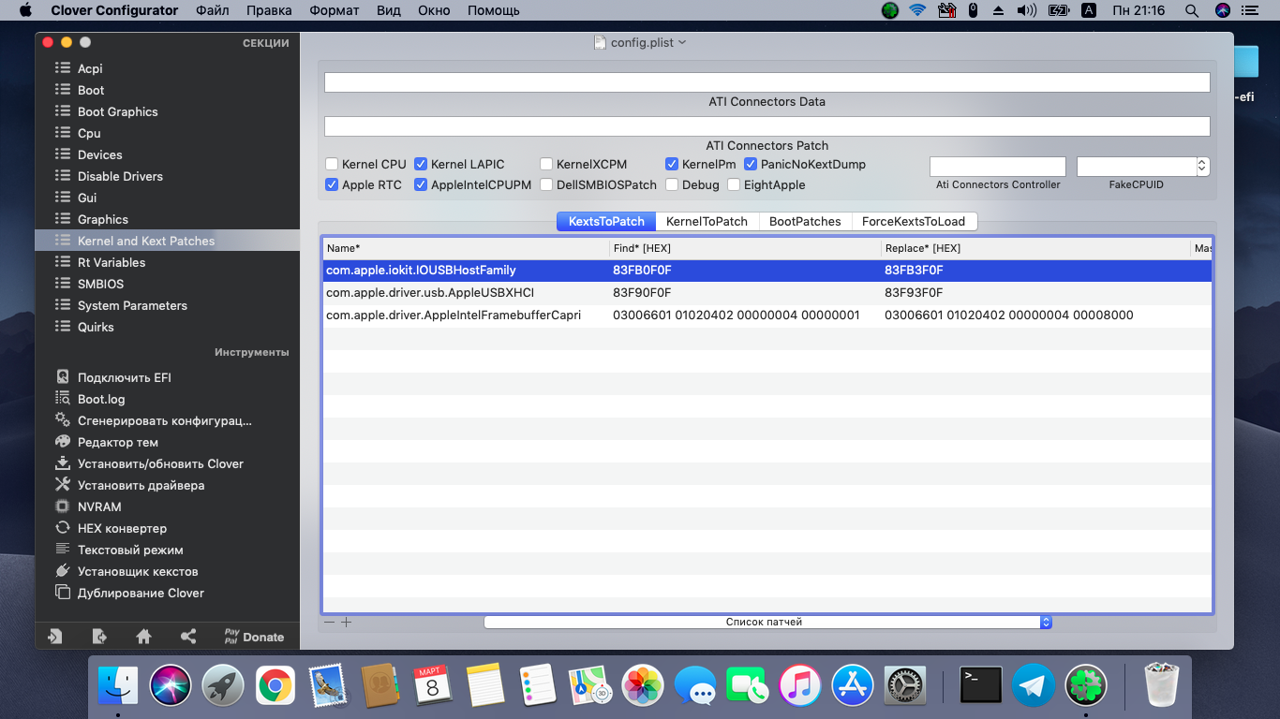
Task: Open Дублирование Clover tool
Action: tap(141, 593)
